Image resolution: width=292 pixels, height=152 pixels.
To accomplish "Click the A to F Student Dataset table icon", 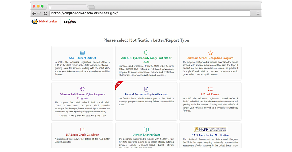I will pos(82,53).
